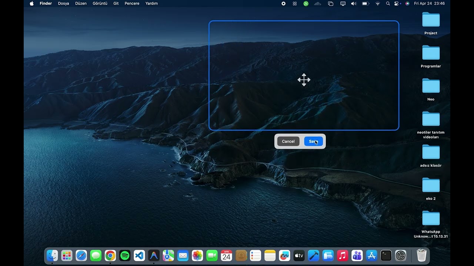The image size is (474, 266).
Task: Launch FaceTime from the dock
Action: 212,255
